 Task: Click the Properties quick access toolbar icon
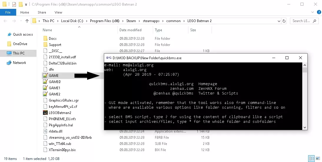coord(14,4)
